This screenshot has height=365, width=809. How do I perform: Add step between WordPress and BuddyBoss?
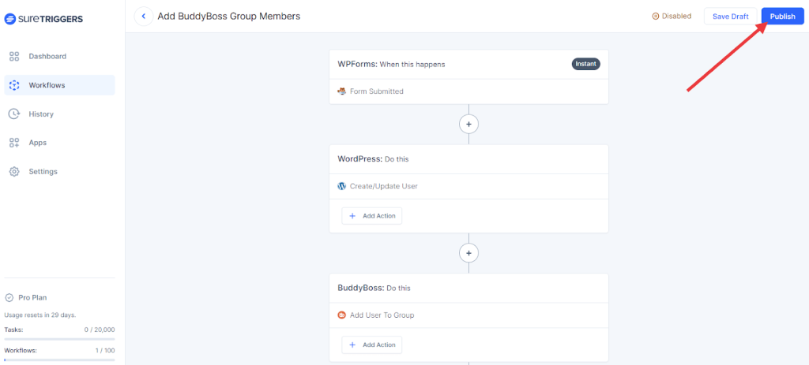click(x=468, y=253)
